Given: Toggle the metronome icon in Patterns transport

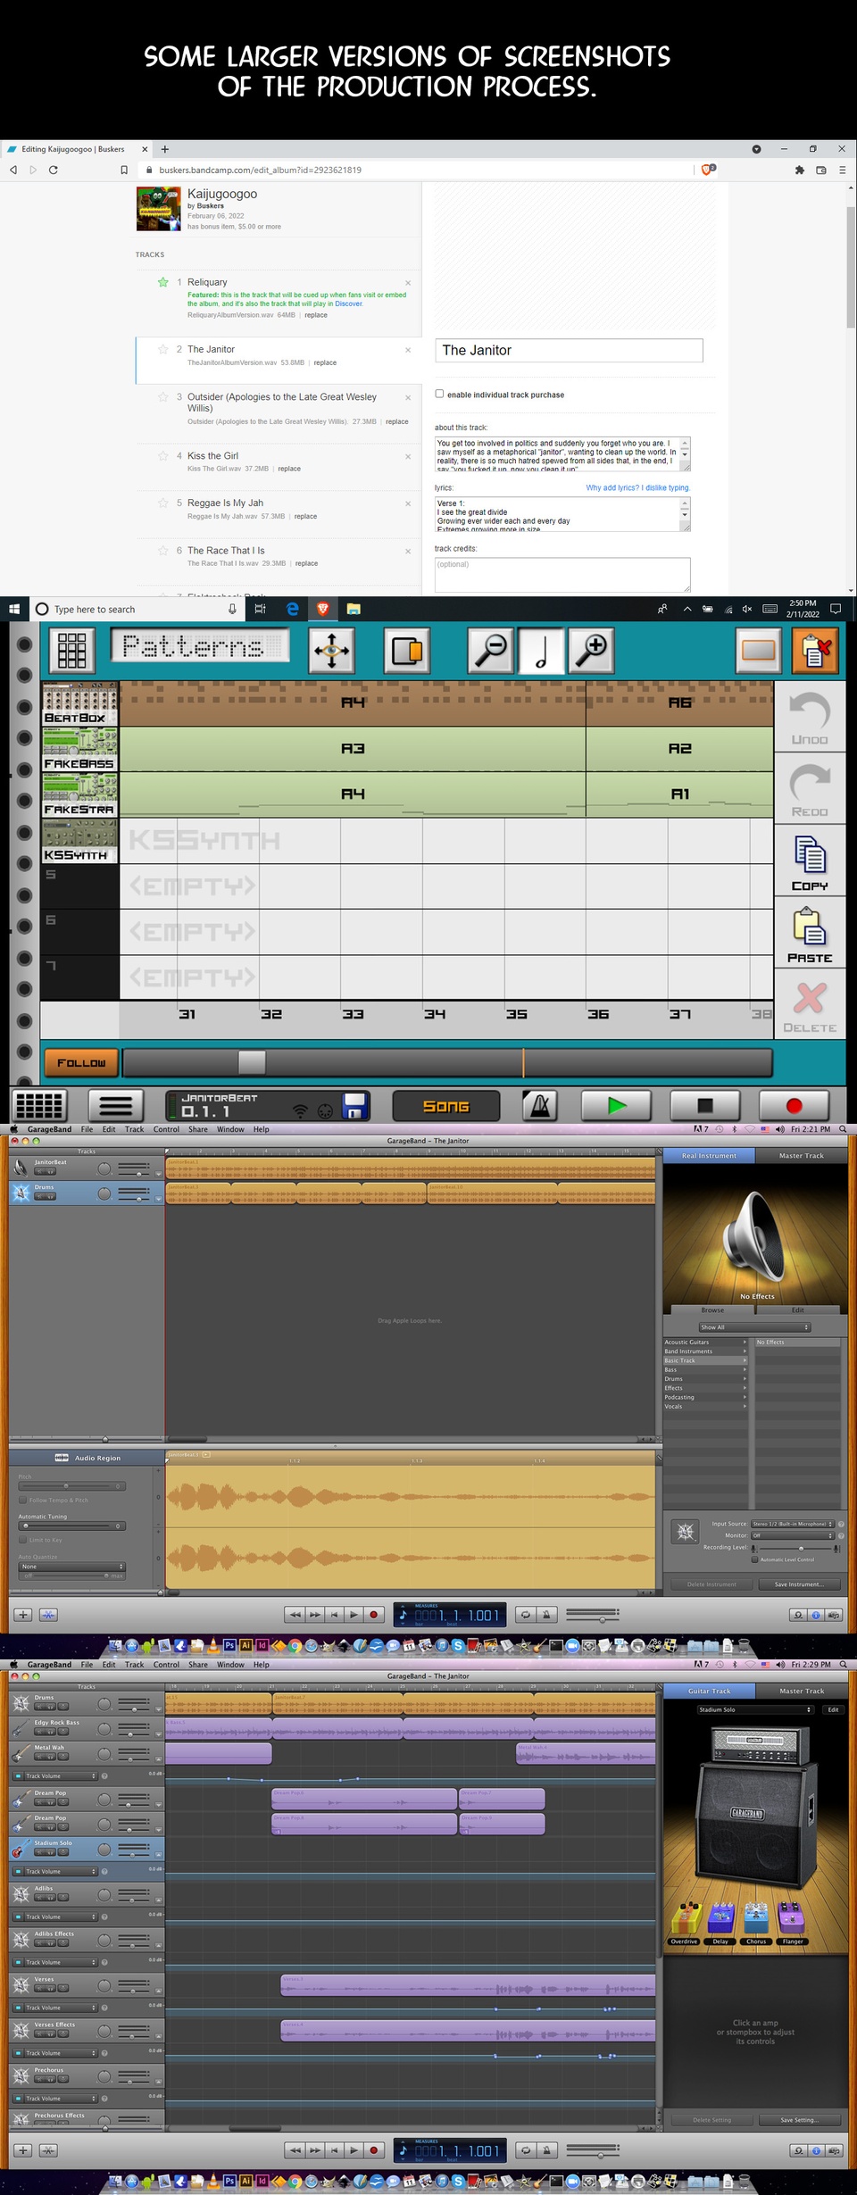Looking at the screenshot, I should click(x=540, y=1106).
